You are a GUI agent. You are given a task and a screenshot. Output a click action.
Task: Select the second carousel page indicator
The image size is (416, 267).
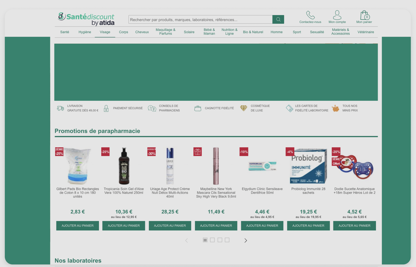point(212,240)
